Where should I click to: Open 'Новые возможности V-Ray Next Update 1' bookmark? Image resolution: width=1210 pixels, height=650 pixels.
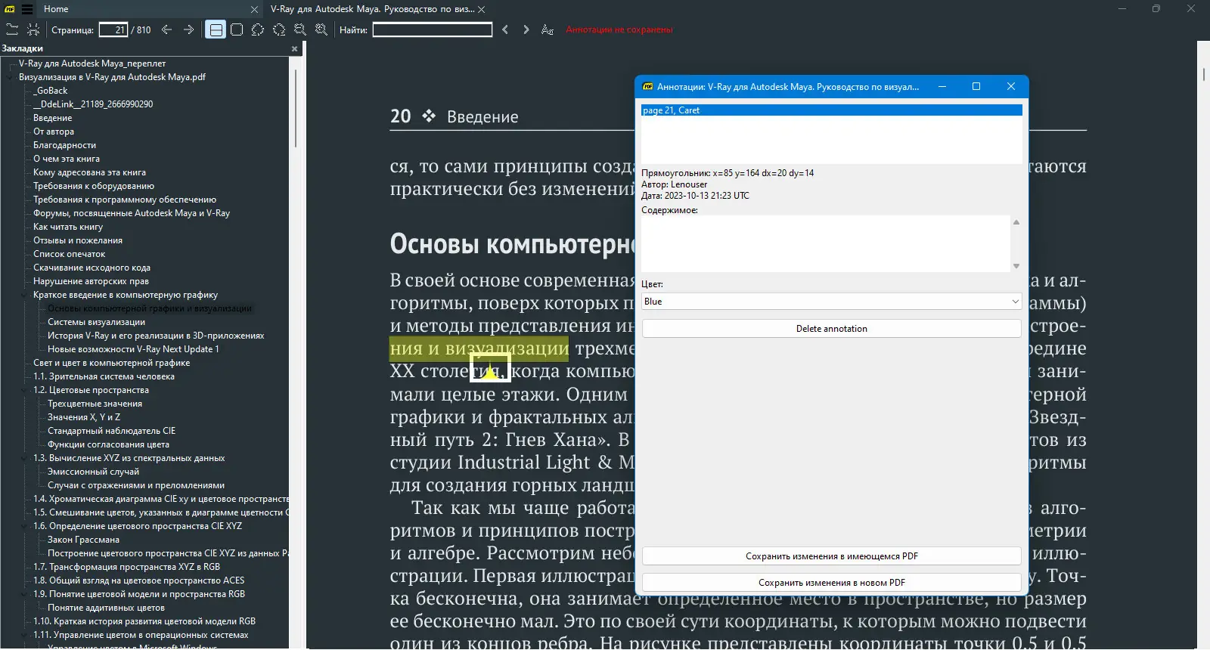coord(134,349)
